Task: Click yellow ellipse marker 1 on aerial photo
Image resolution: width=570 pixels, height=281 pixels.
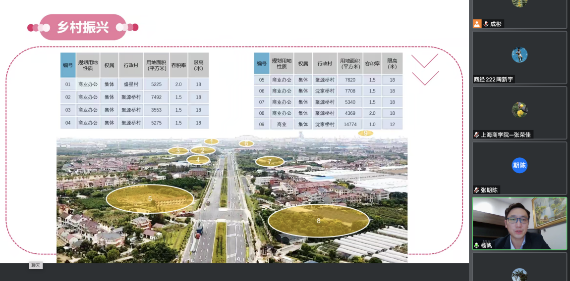Action: tap(211, 141)
